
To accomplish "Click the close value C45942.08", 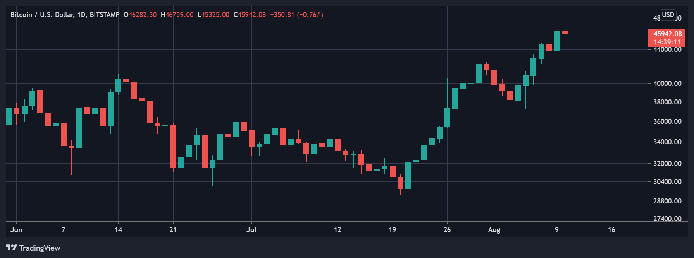I will coord(250,15).
